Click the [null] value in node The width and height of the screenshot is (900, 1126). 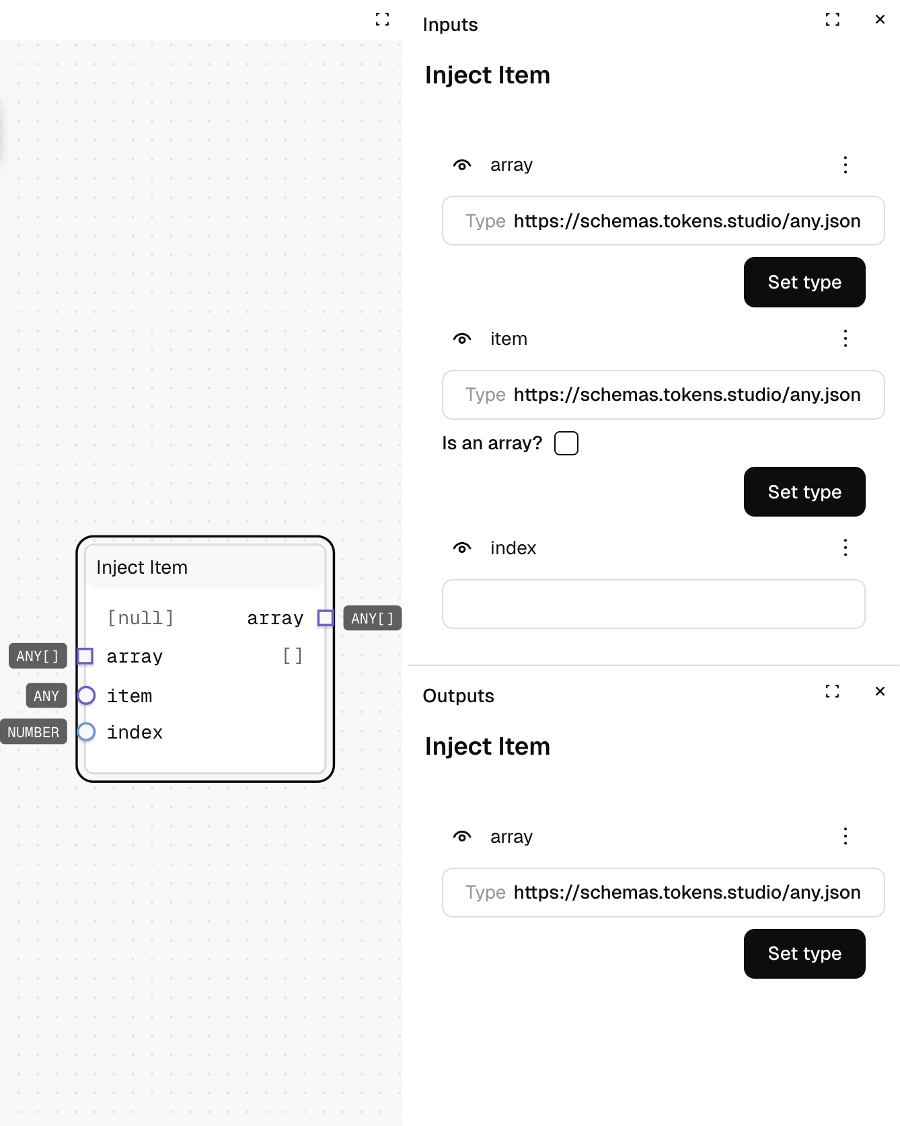141,617
